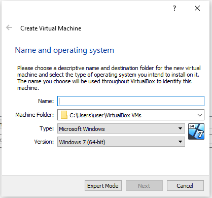Click the Machine Folder: label

coord(34,115)
